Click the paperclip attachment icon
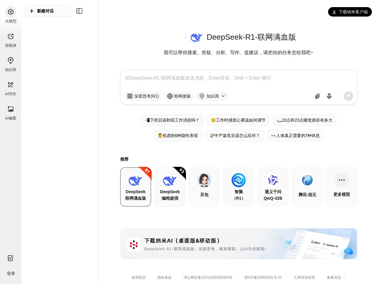Image resolution: width=379 pixels, height=284 pixels. tap(317, 96)
